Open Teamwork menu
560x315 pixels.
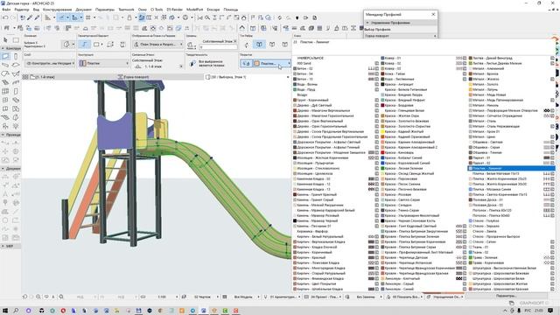[x=126, y=10]
